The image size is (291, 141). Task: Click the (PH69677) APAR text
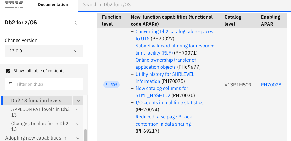coord(189,67)
